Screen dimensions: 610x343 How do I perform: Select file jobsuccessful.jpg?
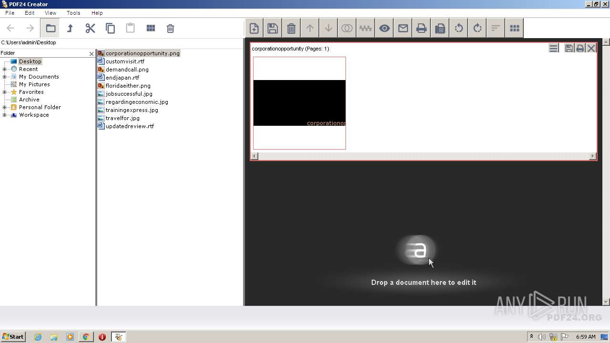tap(125, 94)
